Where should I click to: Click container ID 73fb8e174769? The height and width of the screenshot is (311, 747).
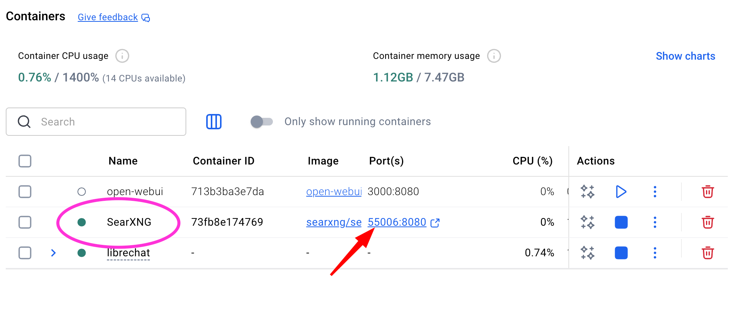(x=227, y=222)
